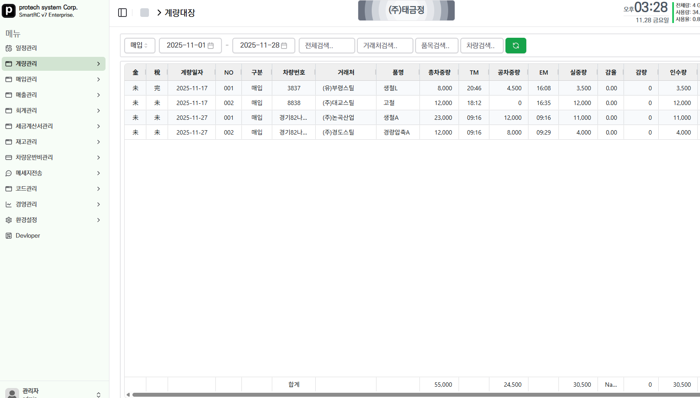The height and width of the screenshot is (398, 700).
Task: Click the 거래처검색 search field
Action: 385,46
